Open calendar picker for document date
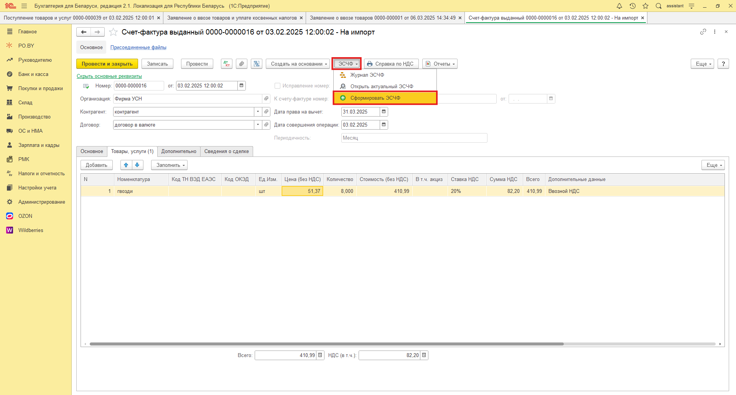Viewport: 736px width, 395px height. (242, 86)
